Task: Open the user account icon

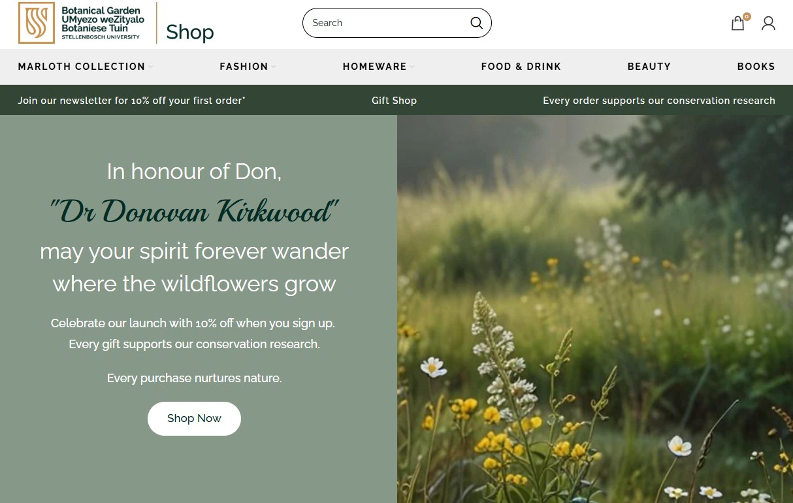Action: click(x=768, y=24)
